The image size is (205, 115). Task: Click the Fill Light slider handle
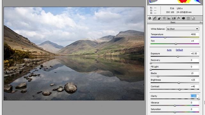151,70
